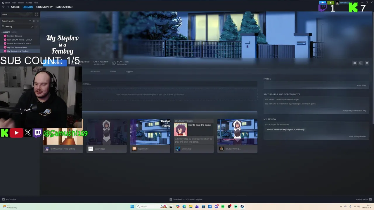Open the Guides tab
Screen dimensions: 374x210
click(113, 71)
